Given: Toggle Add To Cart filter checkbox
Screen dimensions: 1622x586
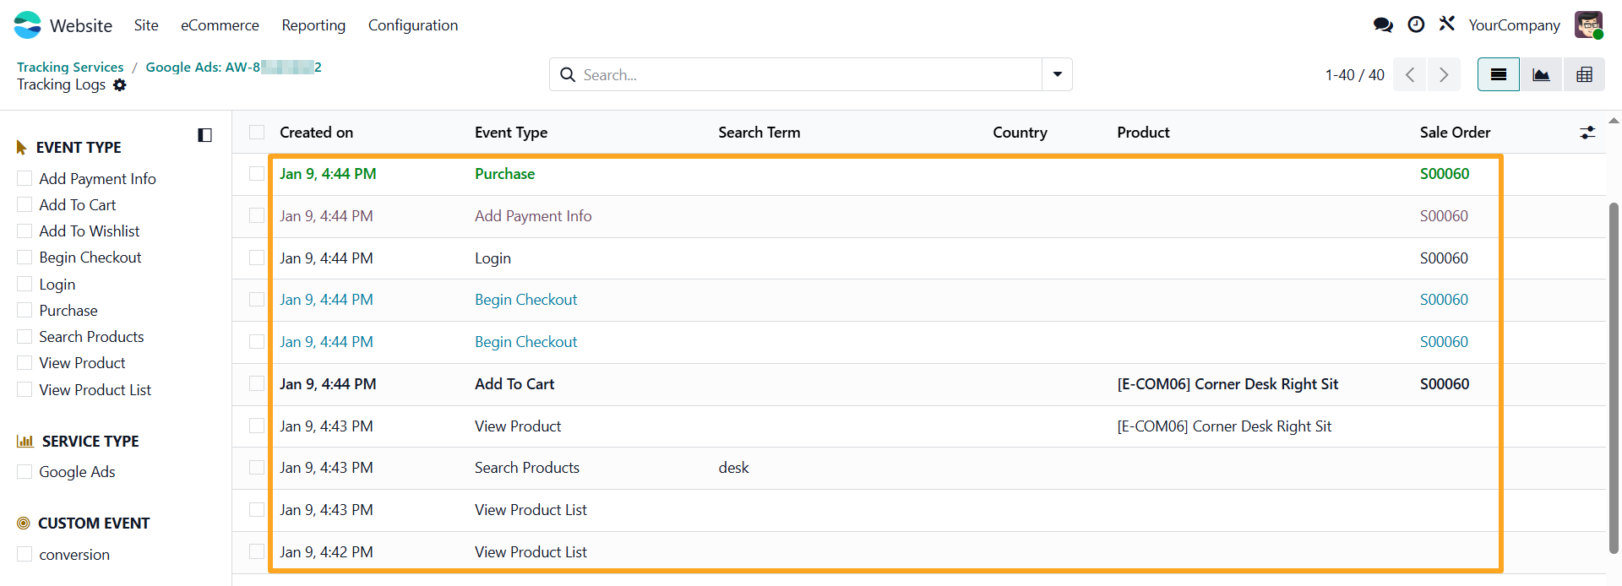Looking at the screenshot, I should tap(24, 204).
